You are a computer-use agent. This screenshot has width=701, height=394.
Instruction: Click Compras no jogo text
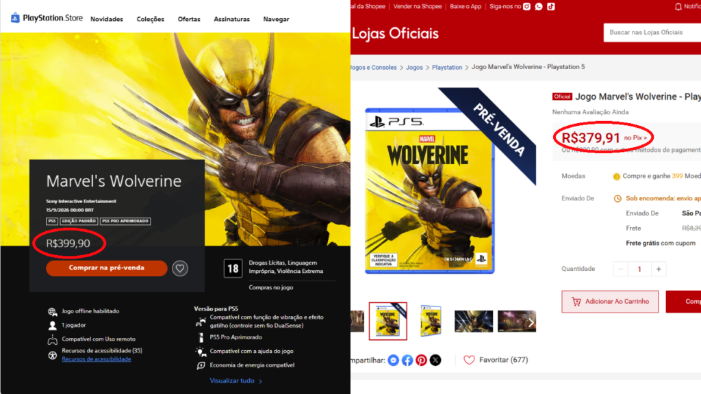(271, 288)
